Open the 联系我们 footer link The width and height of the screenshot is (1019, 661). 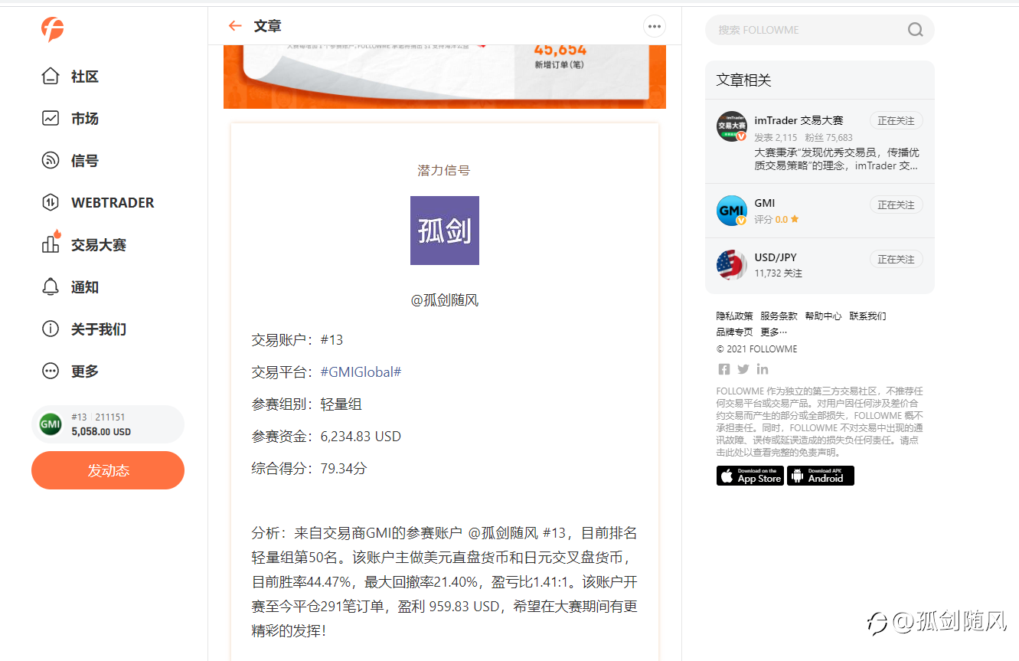click(x=867, y=316)
